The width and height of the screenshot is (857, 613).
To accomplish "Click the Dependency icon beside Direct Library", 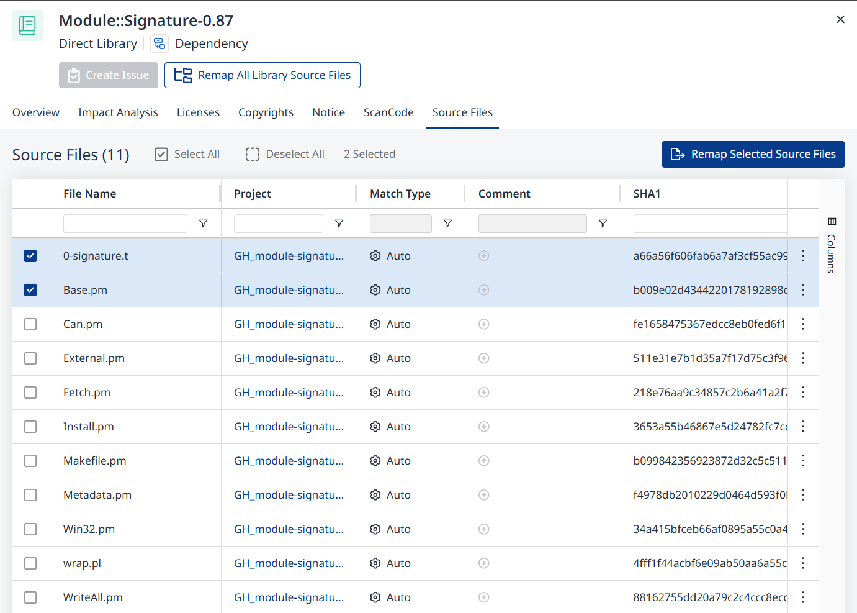I will pos(159,43).
